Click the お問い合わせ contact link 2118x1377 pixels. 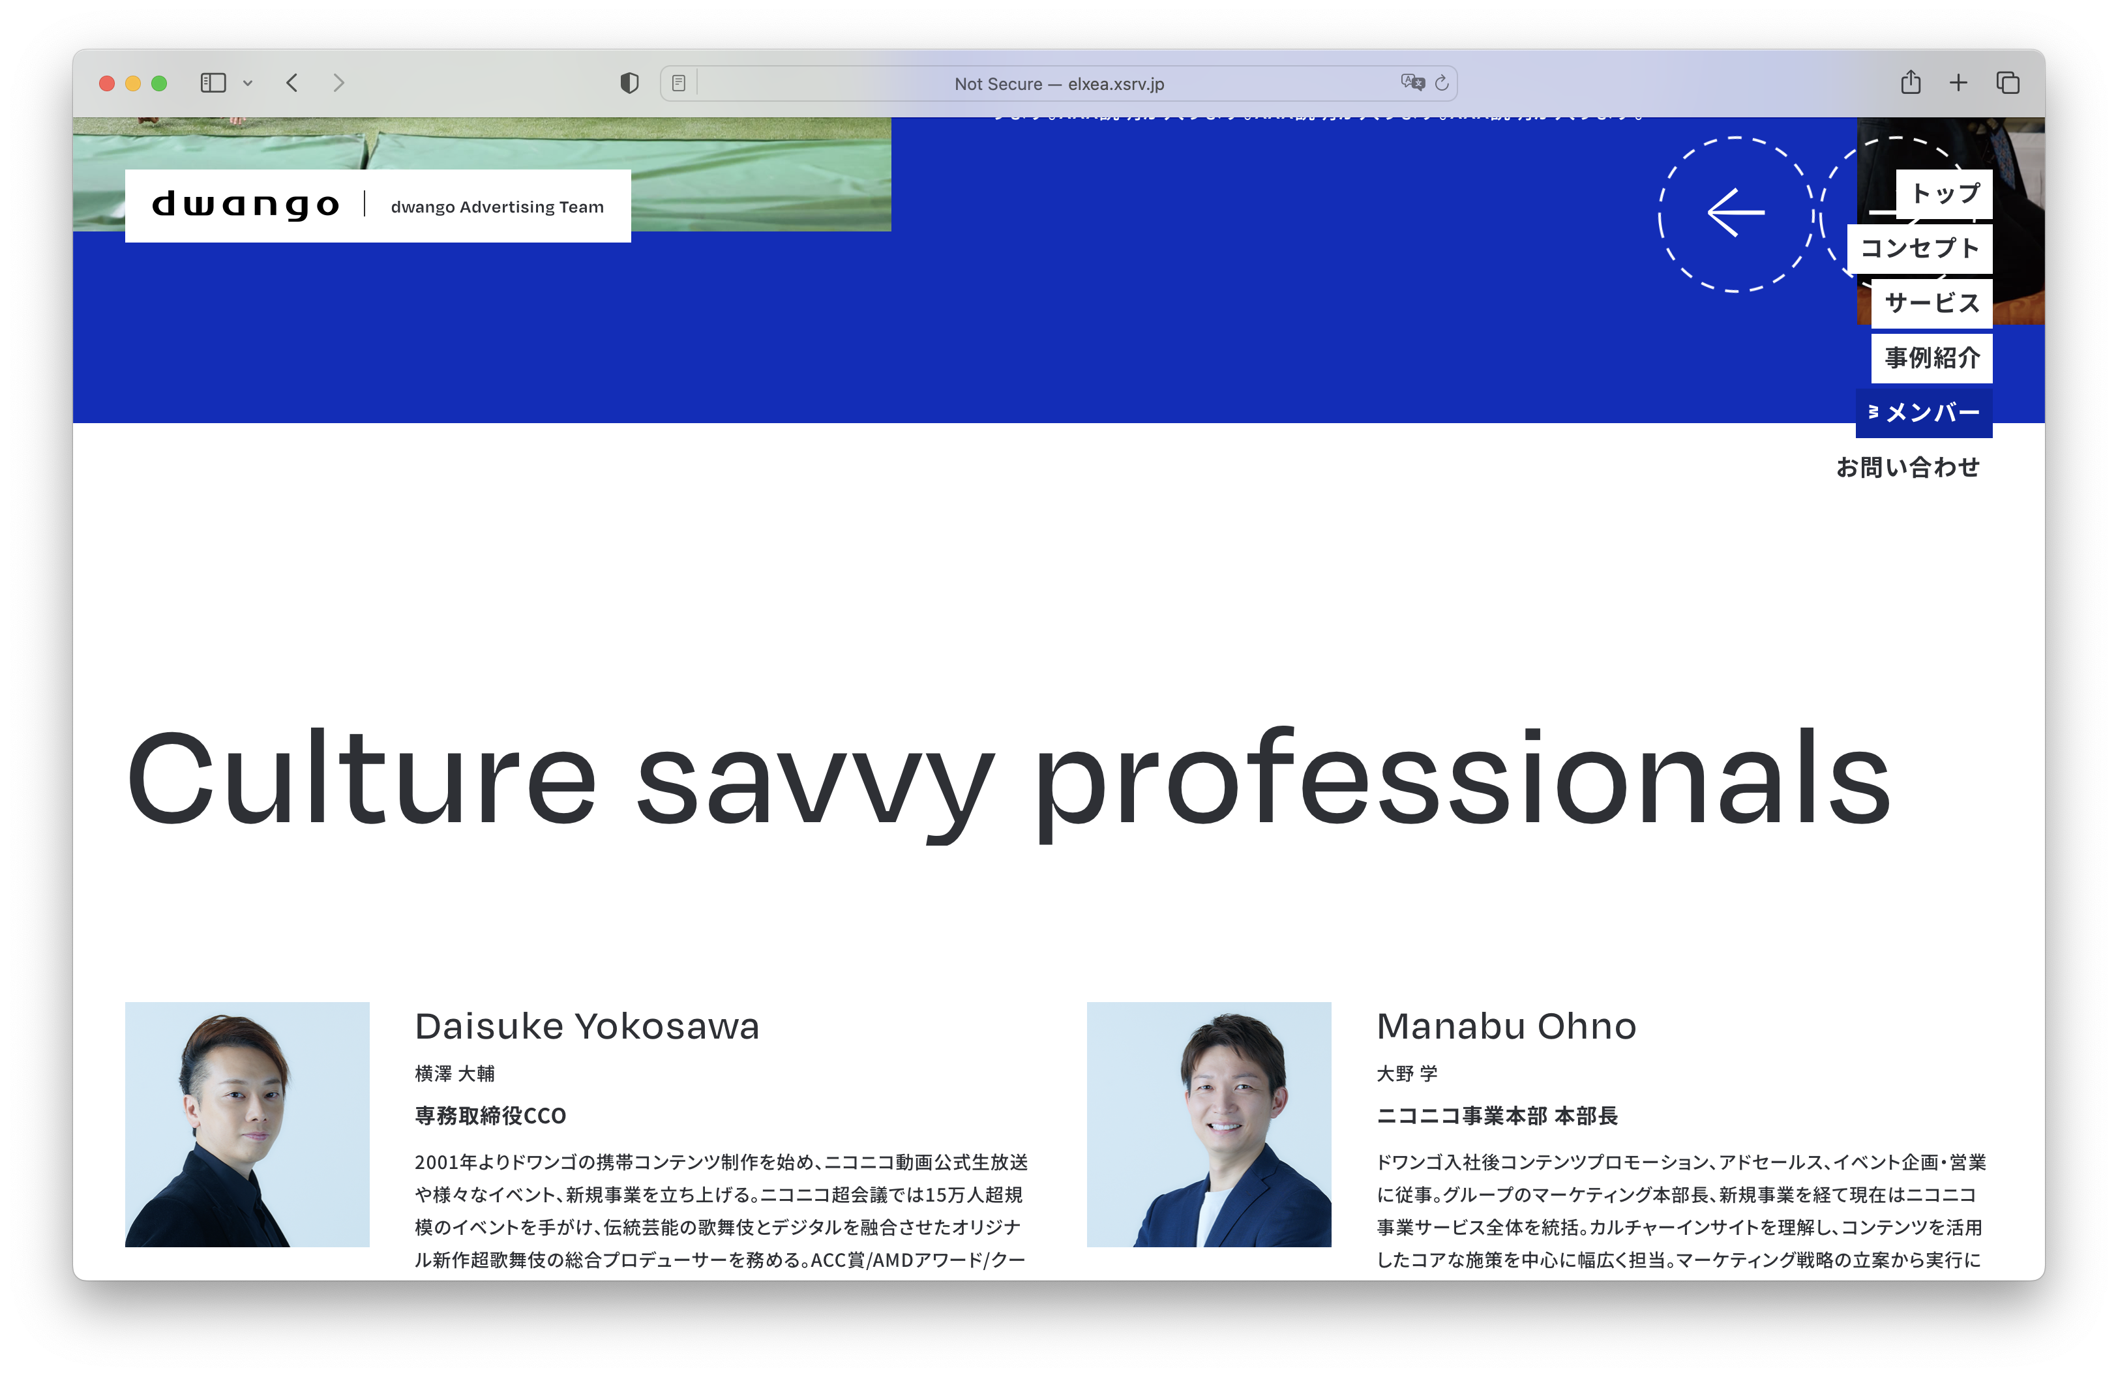click(1908, 467)
